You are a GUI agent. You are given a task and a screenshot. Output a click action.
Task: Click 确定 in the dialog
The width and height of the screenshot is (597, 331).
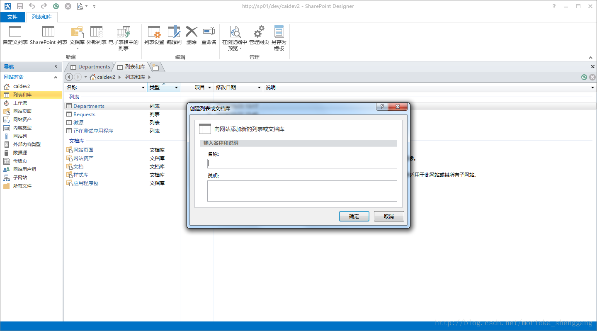[354, 216]
